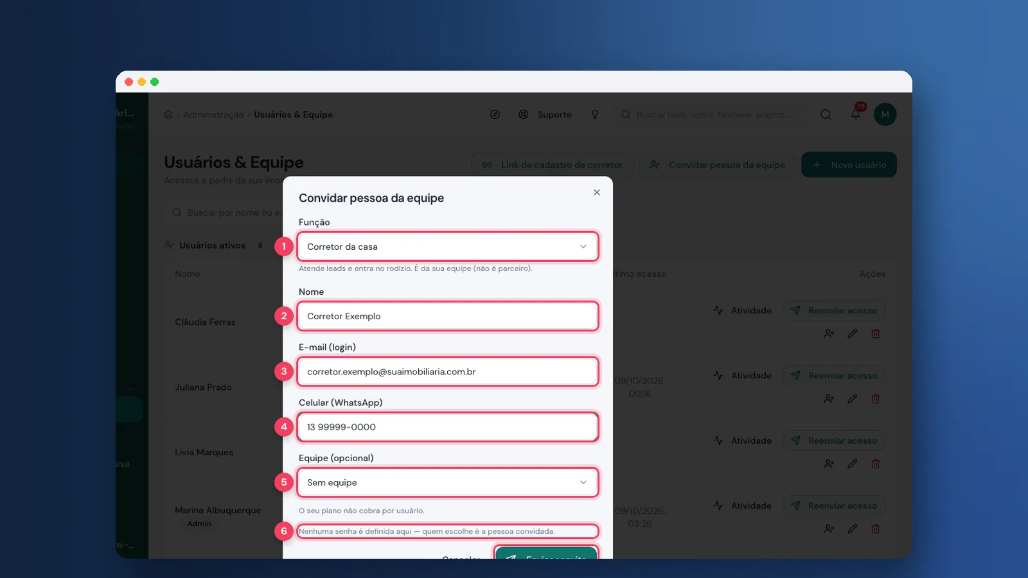
Task: Close the Convidar pessoa da equipe dialog
Action: click(597, 192)
